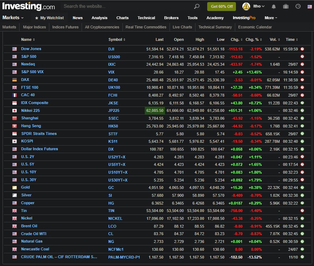Click the clock status icon in Brent Oil row
Viewport: 314px width, 266px height.
[x=302, y=226]
